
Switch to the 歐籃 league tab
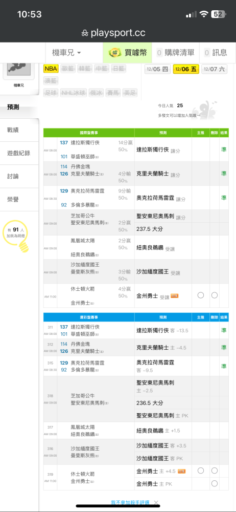(x=68, y=69)
